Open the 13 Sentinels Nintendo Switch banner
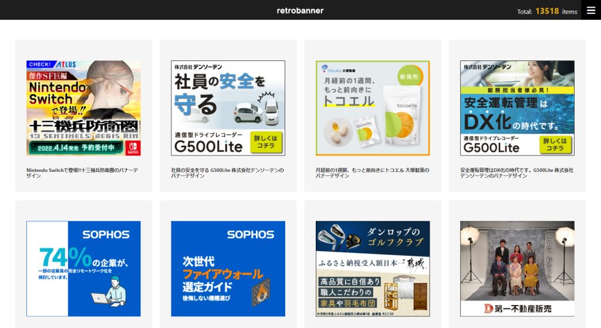Viewport: 601px width, 328px height. 83,108
